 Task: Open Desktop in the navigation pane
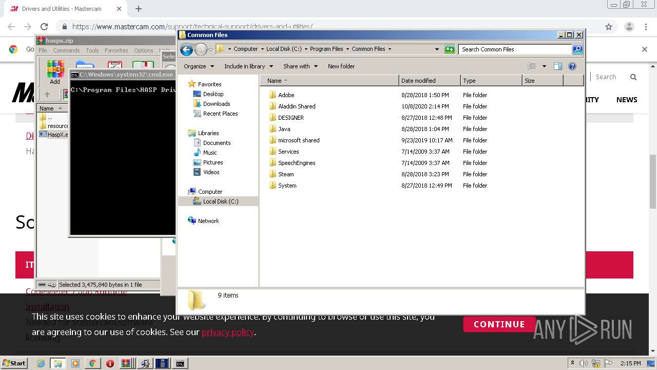[x=213, y=94]
